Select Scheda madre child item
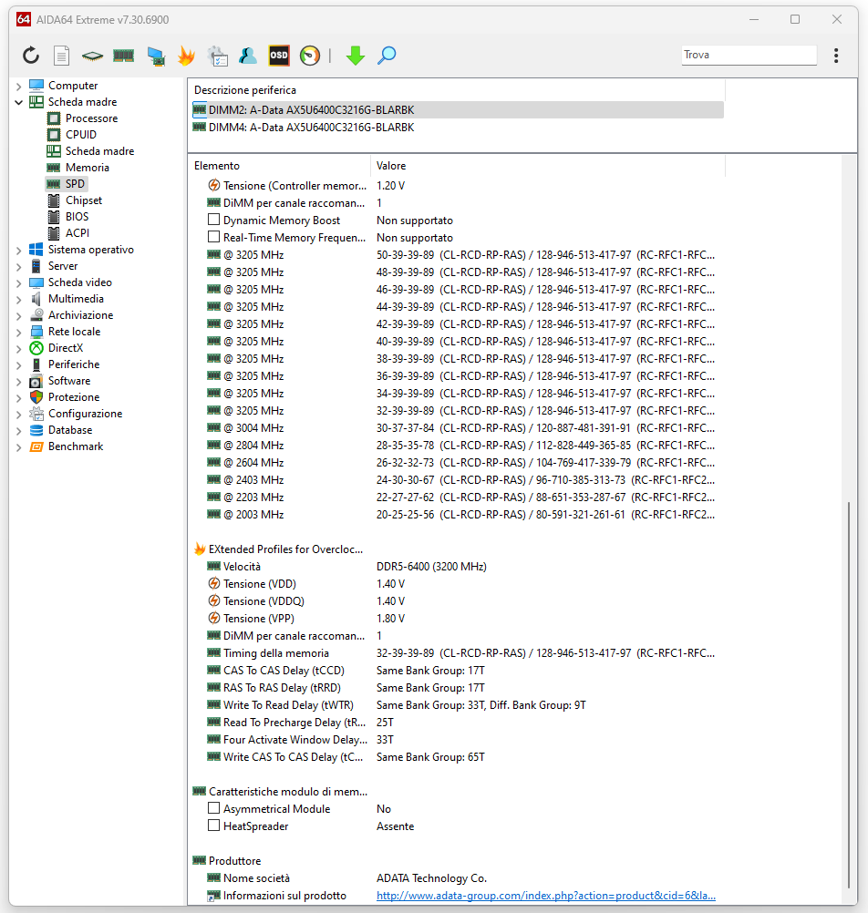Viewport: 868px width, 913px height. [99, 151]
